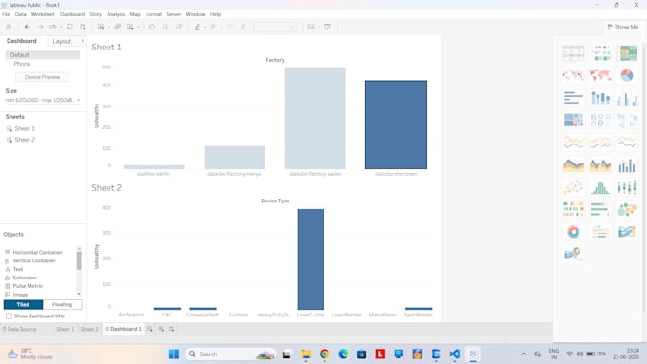Switch to the Layout tab

coord(62,41)
